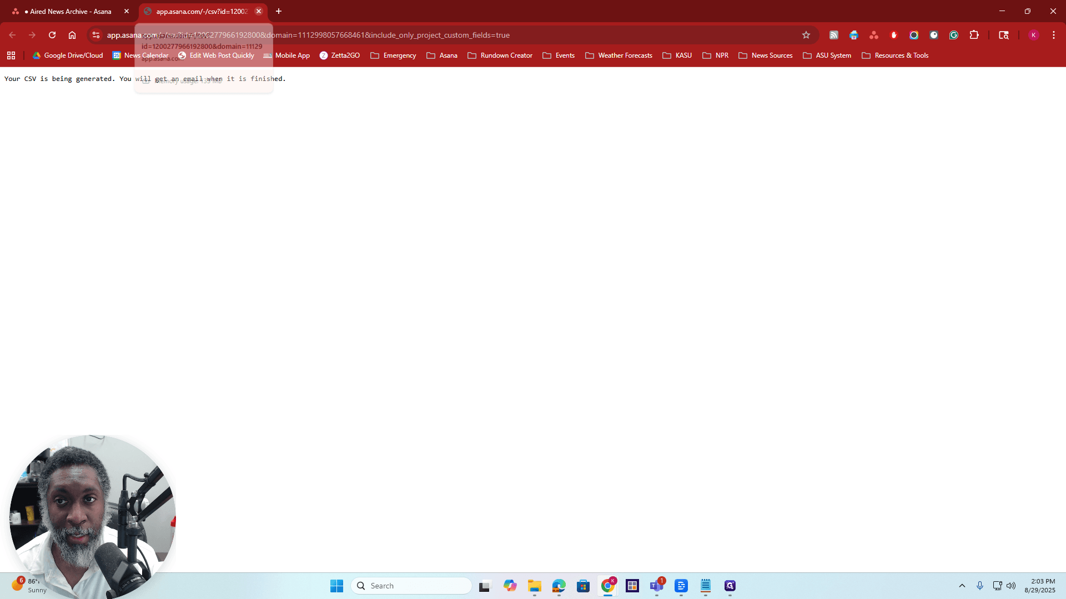Open the RSS feed extension icon

pyautogui.click(x=834, y=35)
